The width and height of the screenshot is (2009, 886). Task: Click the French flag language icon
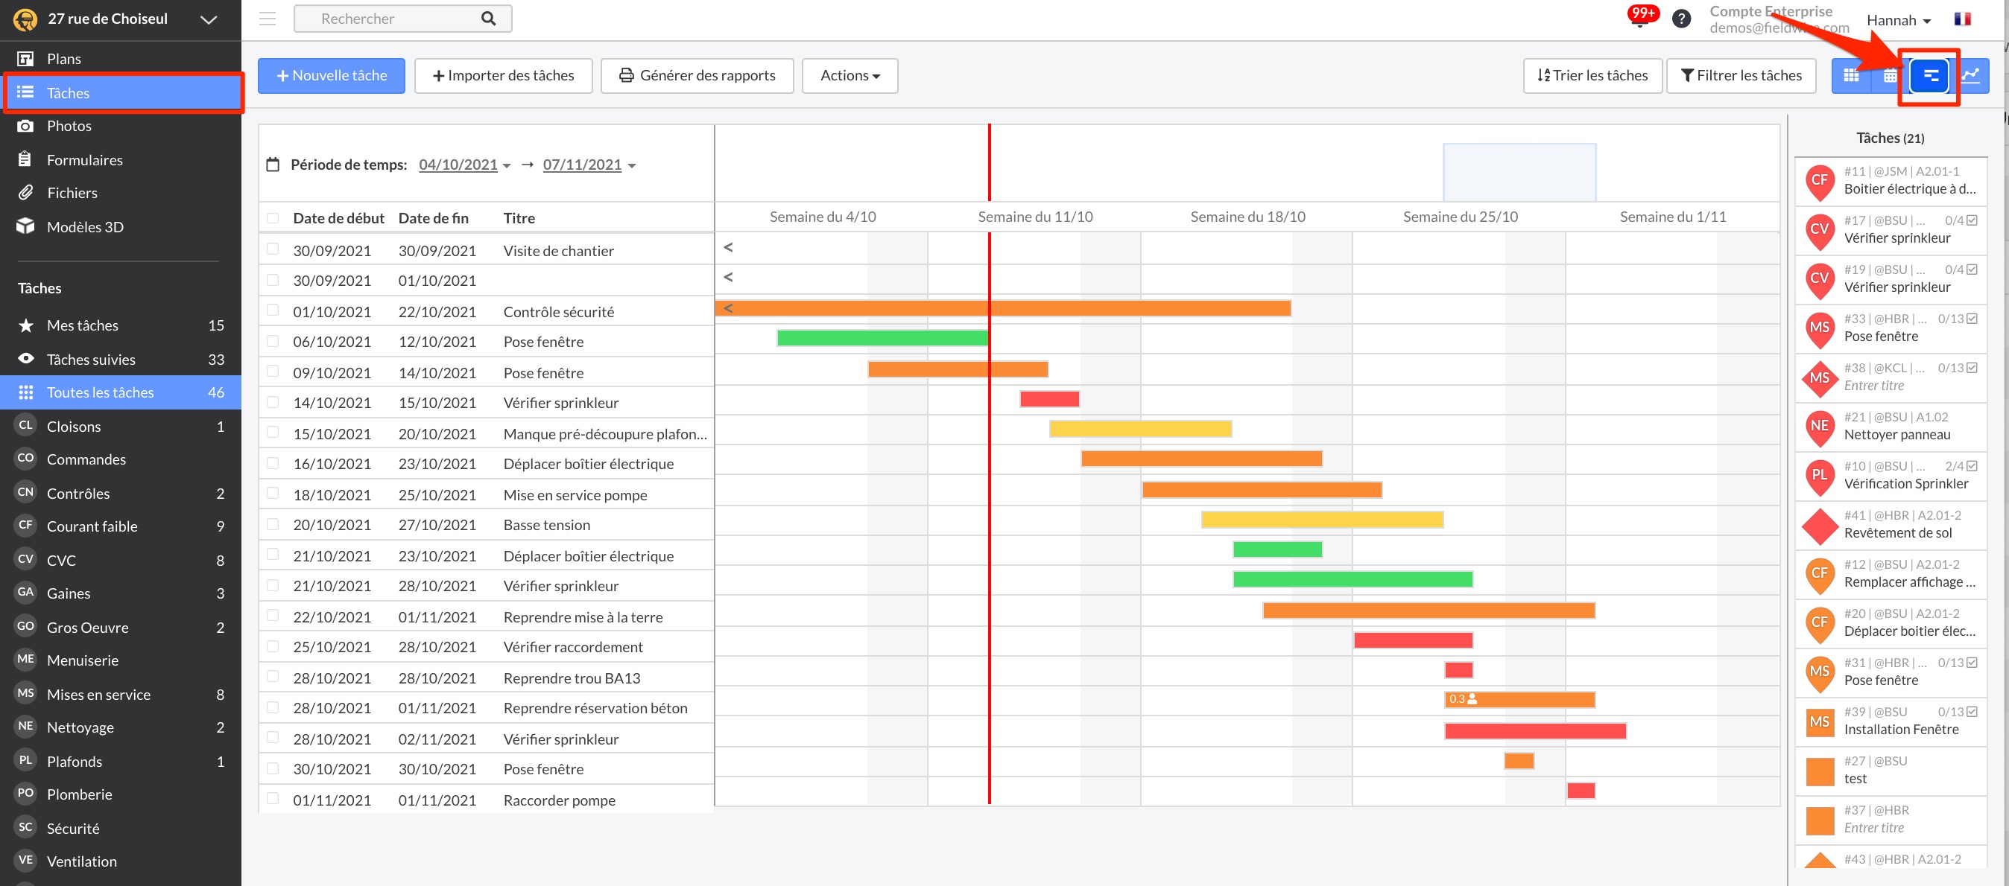click(x=1962, y=19)
